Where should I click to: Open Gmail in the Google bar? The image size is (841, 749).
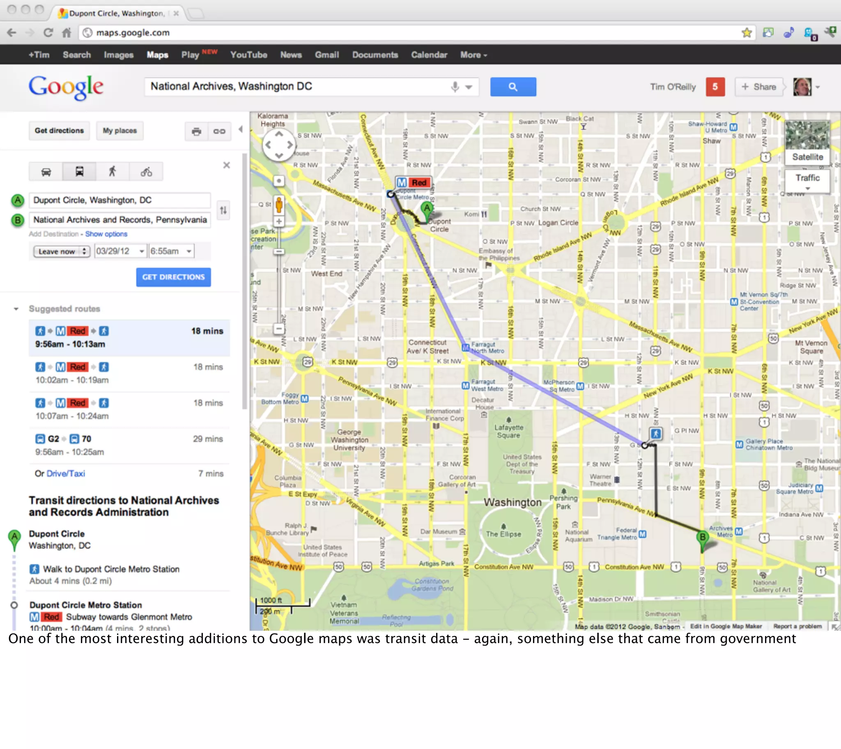pyautogui.click(x=327, y=55)
